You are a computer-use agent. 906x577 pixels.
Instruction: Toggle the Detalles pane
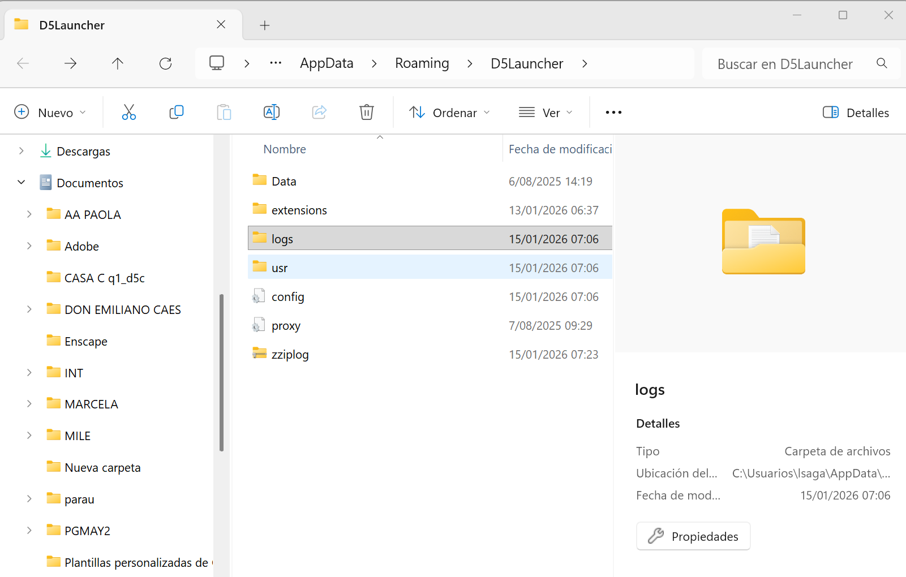(856, 113)
